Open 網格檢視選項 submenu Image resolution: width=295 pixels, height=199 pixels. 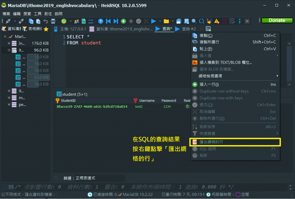pyautogui.click(x=235, y=76)
